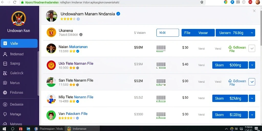The width and height of the screenshot is (262, 131).
Task: Open dropdown arrow next to Skam $000ng
Action: pyautogui.click(x=252, y=65)
